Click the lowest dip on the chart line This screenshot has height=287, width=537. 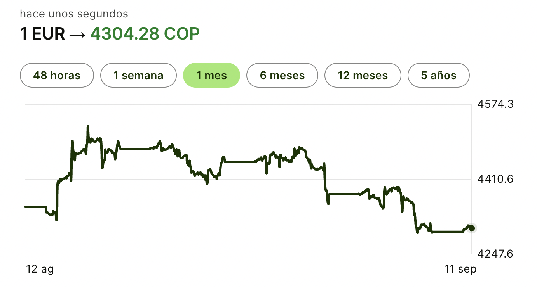tap(417, 233)
